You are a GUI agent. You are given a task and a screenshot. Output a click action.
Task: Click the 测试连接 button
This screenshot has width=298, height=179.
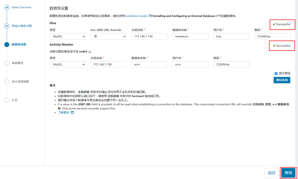tap(282, 80)
